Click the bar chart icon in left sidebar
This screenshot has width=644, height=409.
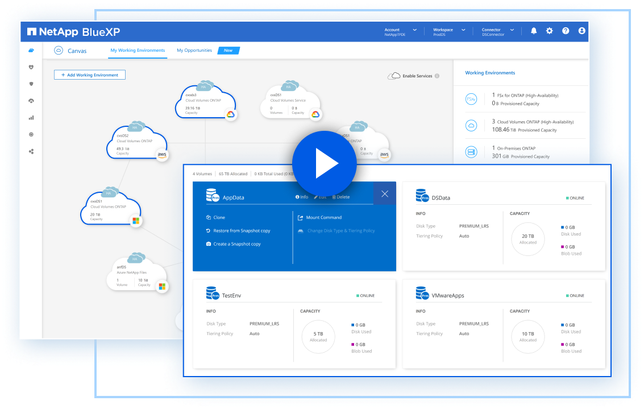click(31, 118)
